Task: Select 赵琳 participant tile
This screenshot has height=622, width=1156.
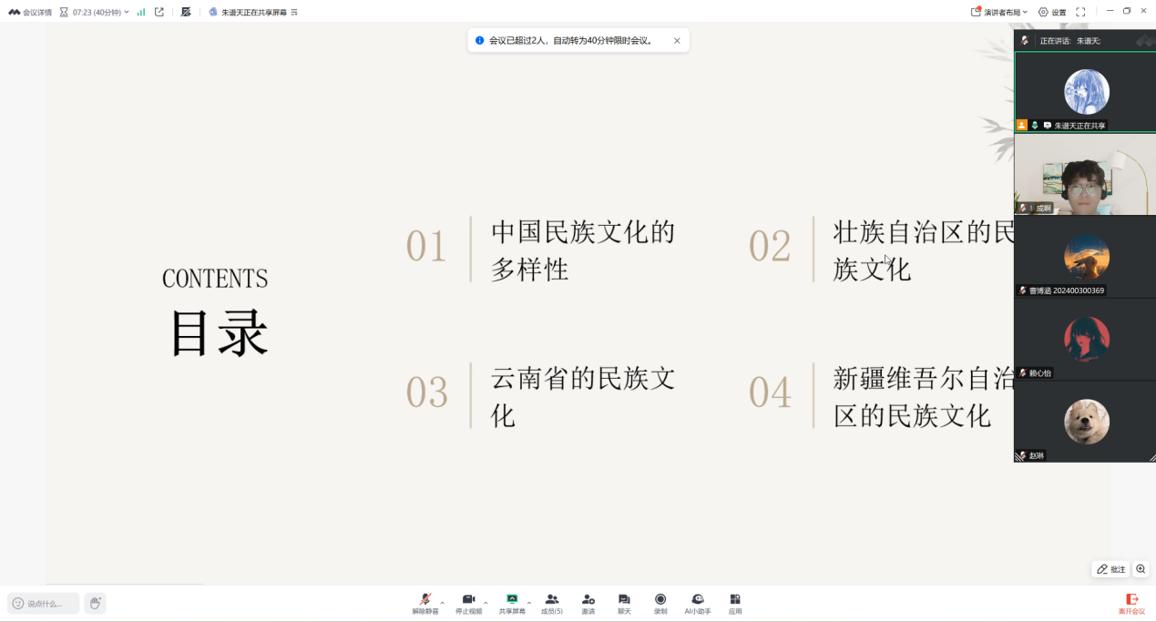Action: click(x=1085, y=422)
